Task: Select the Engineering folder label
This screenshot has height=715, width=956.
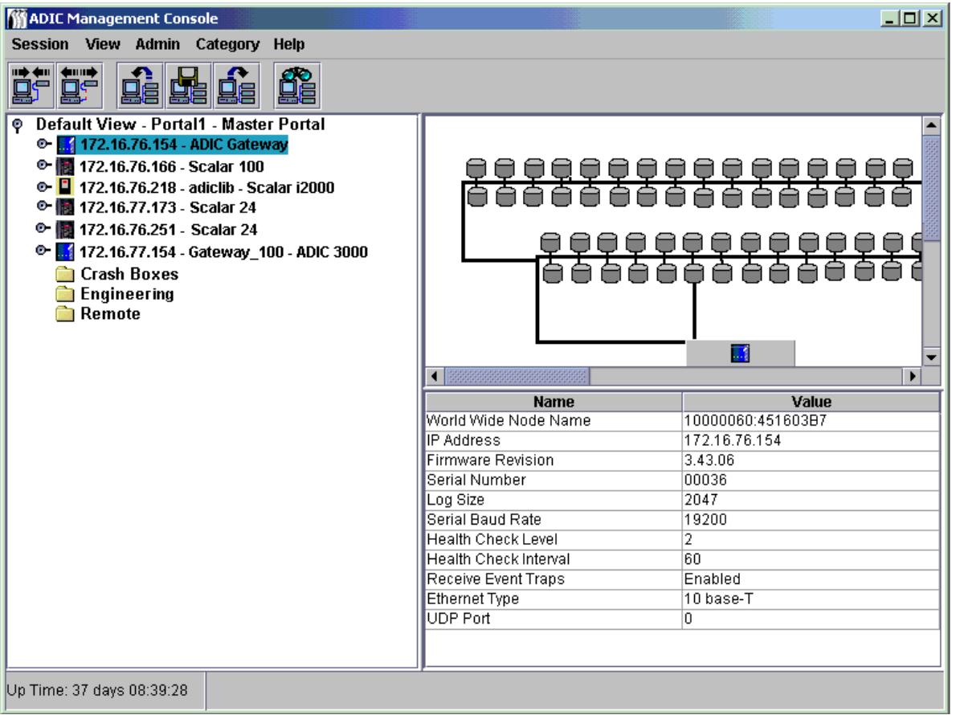Action: click(x=128, y=294)
